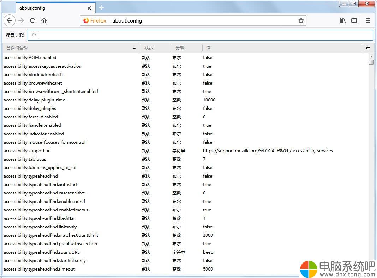Select accessibility.tabfocus_applies_to_xul row
377x278 pixels.
185,168
